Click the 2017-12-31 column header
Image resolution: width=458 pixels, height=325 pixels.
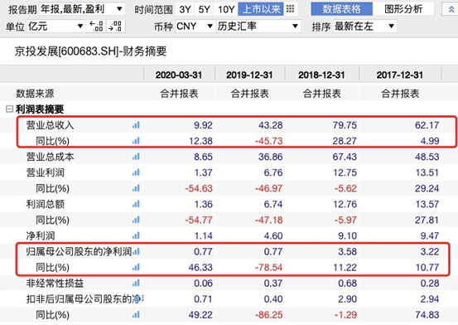(400, 75)
